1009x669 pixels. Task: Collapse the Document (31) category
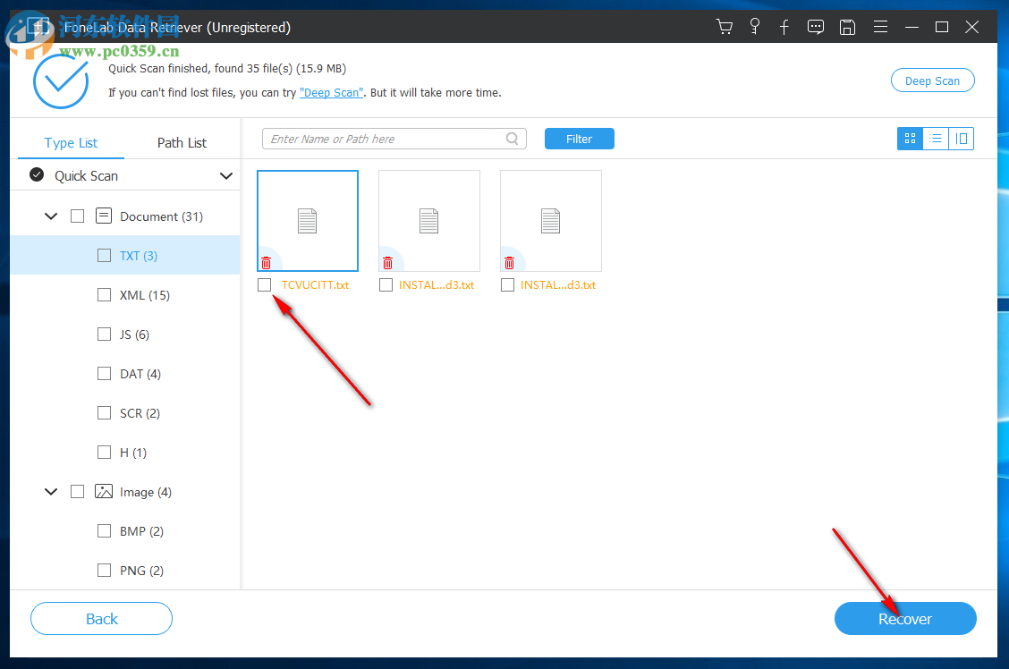(x=51, y=216)
